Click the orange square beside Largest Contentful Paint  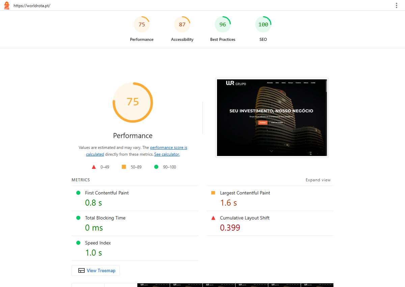213,193
